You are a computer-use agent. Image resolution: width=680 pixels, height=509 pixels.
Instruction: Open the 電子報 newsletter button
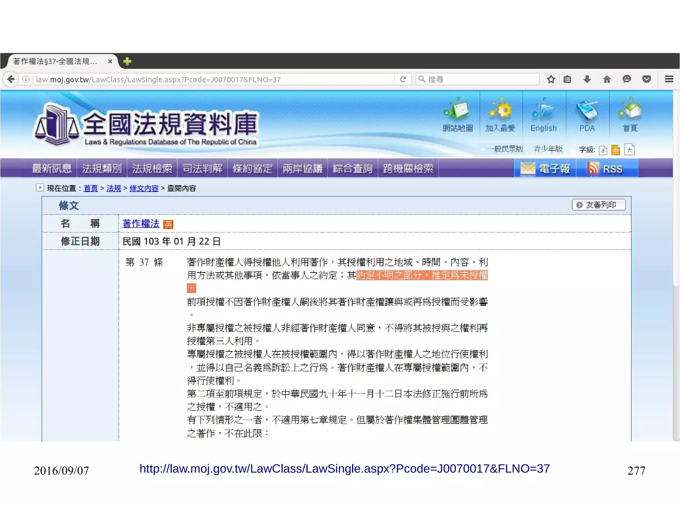pyautogui.click(x=545, y=168)
